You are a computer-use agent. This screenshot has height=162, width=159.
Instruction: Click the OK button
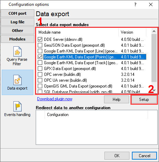(x=117, y=156)
